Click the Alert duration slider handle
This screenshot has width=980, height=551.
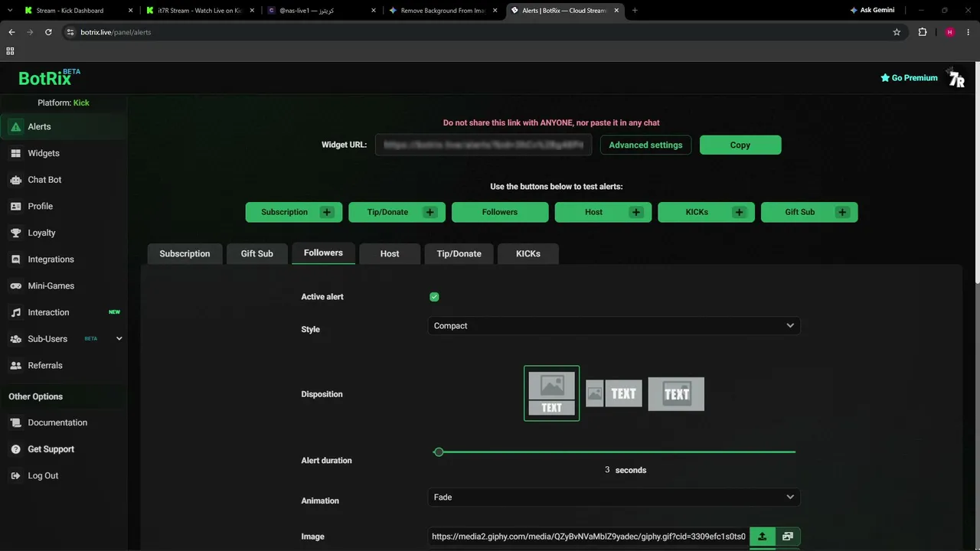tap(439, 452)
